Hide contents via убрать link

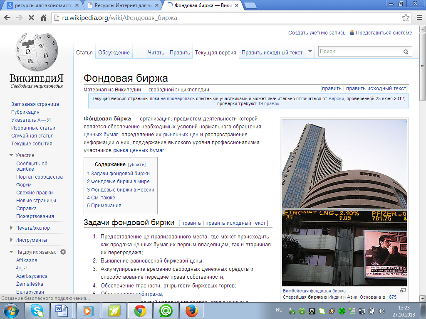pos(137,164)
